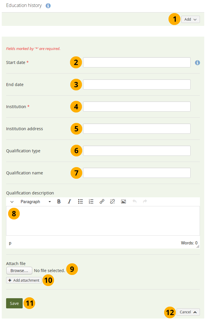The width and height of the screenshot is (206, 320).
Task: Click the undo arrow icon
Action: pos(134,202)
